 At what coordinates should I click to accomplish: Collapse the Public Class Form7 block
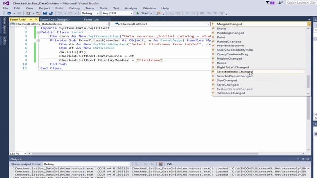38,32
